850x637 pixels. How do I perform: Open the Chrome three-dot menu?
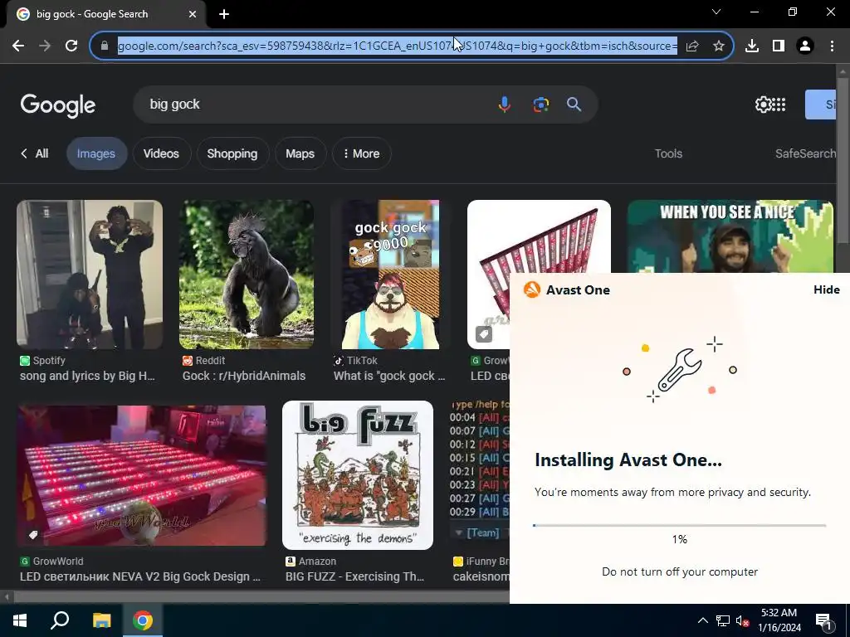coord(832,46)
